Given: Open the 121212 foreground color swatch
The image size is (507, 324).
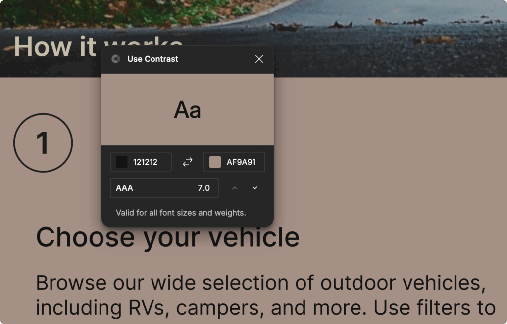Looking at the screenshot, I should [122, 162].
